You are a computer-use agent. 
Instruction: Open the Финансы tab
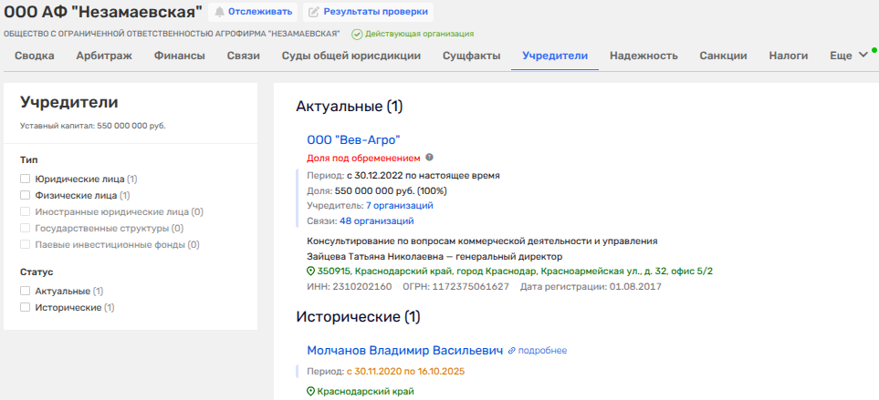pos(180,56)
